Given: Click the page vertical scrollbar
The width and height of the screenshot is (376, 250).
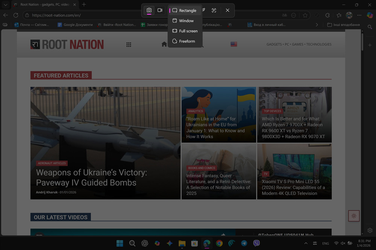Looking at the screenshot, I should point(362,42).
